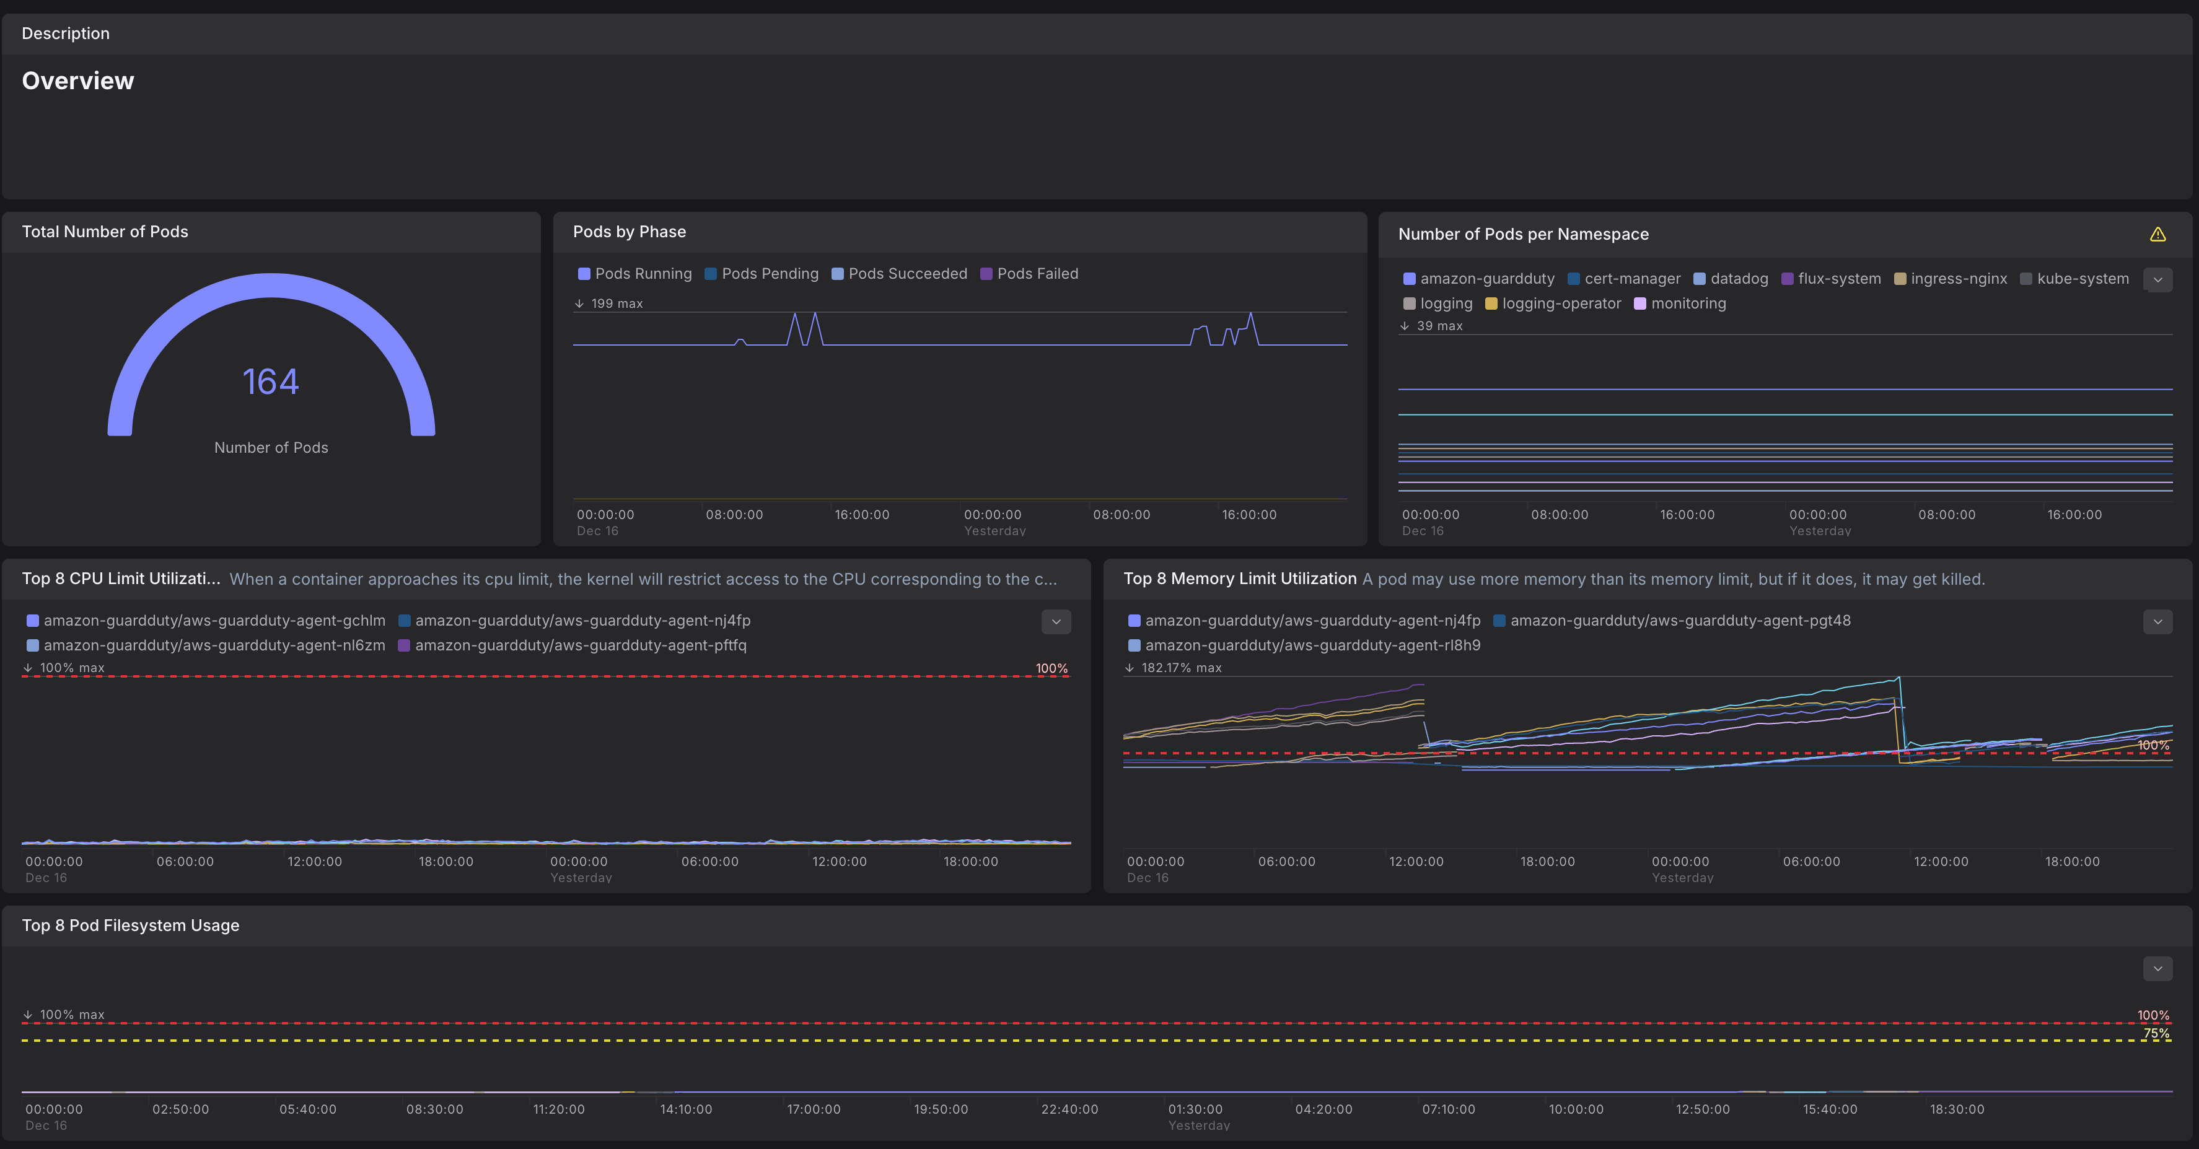Click the 164 pods gauge value
Image resolution: width=2199 pixels, height=1149 pixels.
coord(271,382)
